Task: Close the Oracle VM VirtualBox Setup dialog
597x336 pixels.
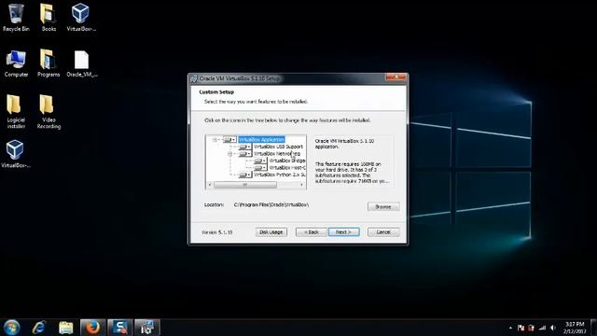Action: click(x=396, y=77)
